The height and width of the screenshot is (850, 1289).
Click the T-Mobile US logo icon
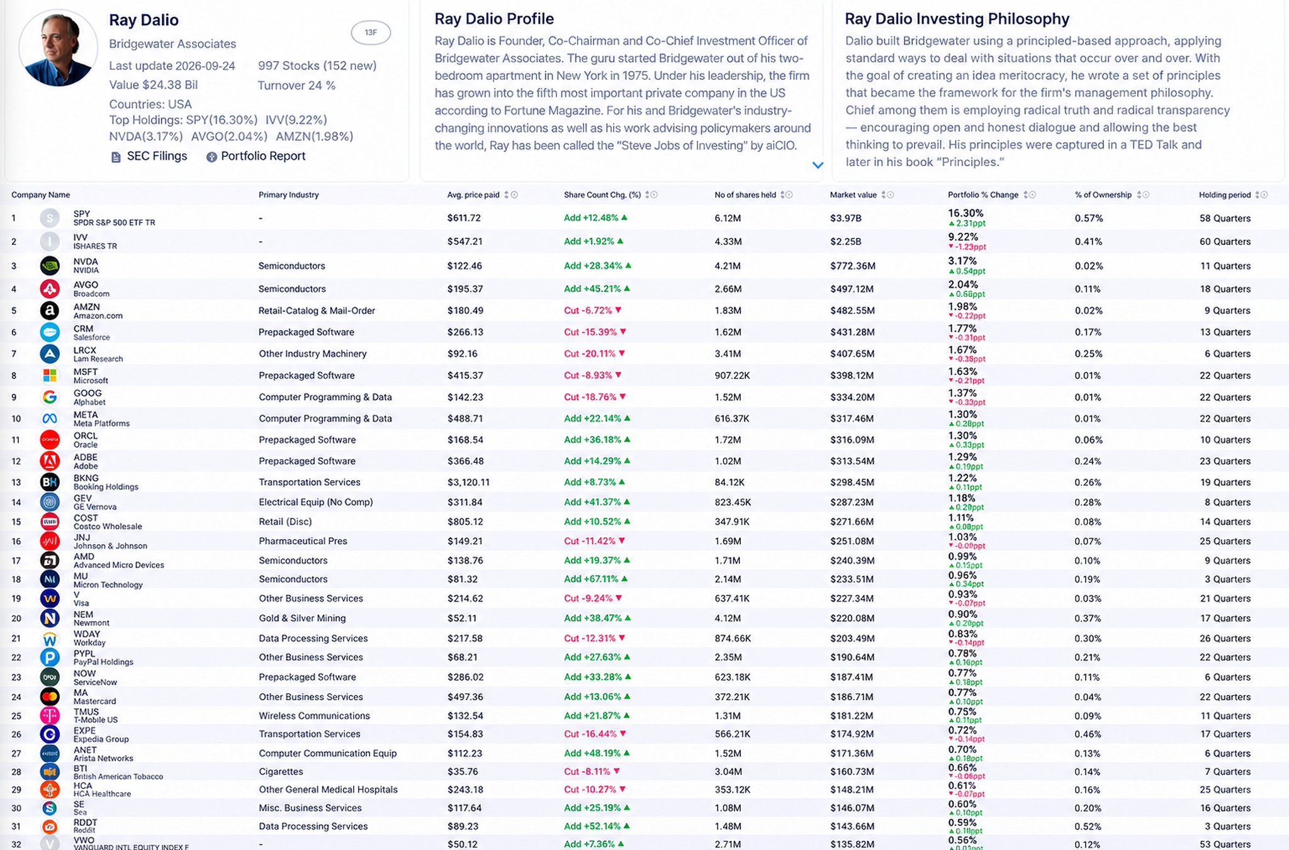coord(50,715)
